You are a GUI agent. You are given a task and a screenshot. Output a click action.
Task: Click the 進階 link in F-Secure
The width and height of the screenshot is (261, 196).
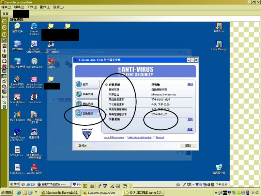pyautogui.click(x=190, y=129)
